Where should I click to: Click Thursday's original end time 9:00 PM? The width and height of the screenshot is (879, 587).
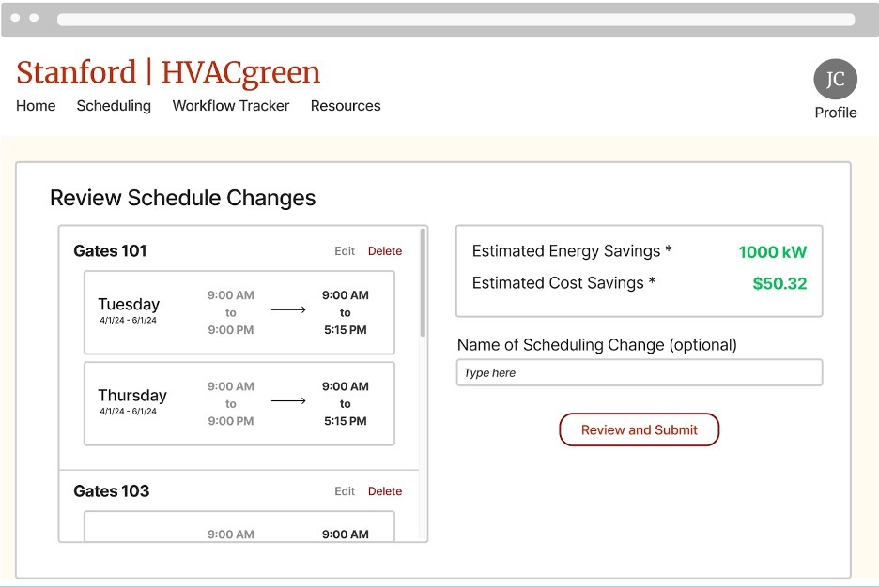[x=231, y=421]
